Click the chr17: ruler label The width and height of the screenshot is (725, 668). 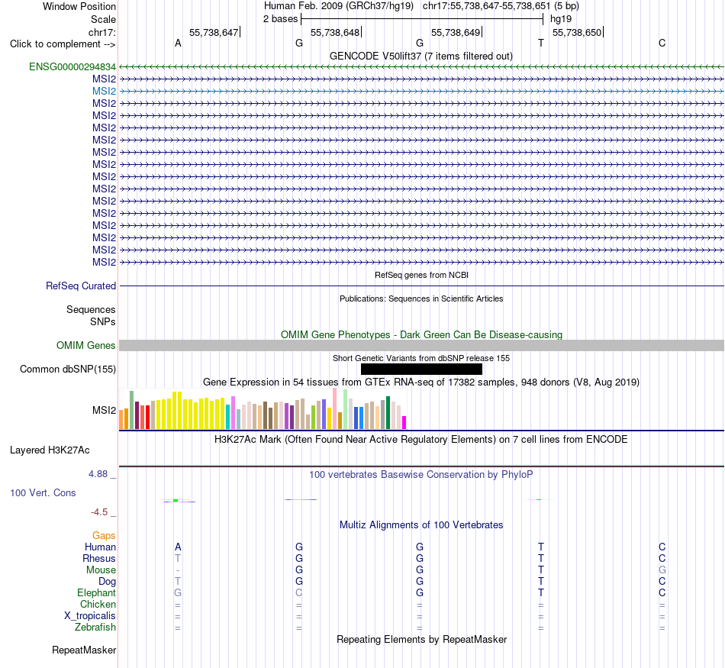point(101,32)
